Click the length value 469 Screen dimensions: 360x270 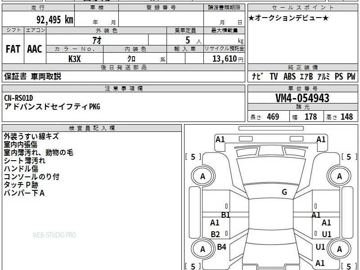[x=273, y=117]
